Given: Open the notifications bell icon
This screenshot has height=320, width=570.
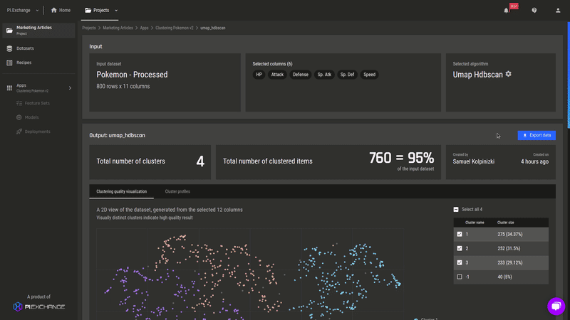Looking at the screenshot, I should point(506,11).
